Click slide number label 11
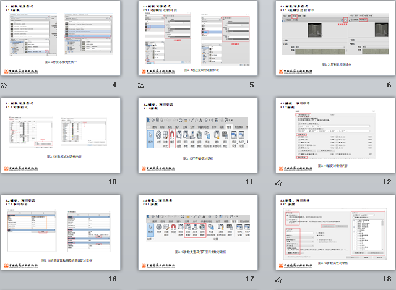Screen dimensions: 396x290 (x=249, y=182)
